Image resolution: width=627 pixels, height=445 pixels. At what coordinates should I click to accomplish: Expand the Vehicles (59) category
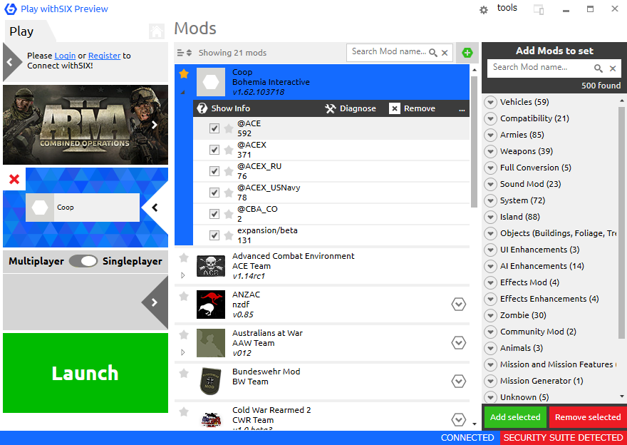click(x=490, y=103)
